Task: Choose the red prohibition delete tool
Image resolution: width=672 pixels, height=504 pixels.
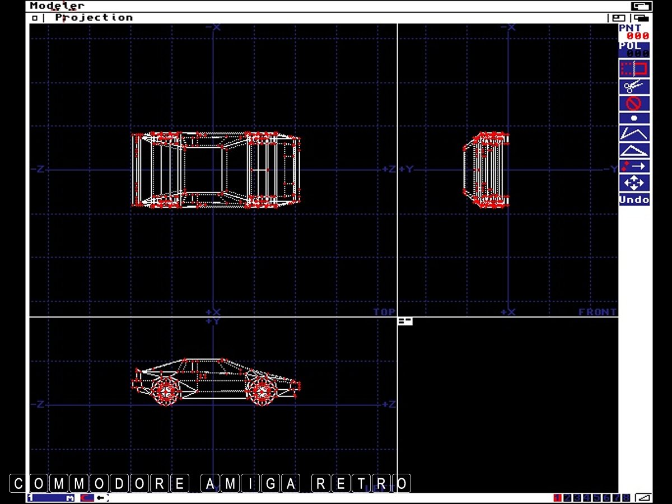Action: click(634, 103)
